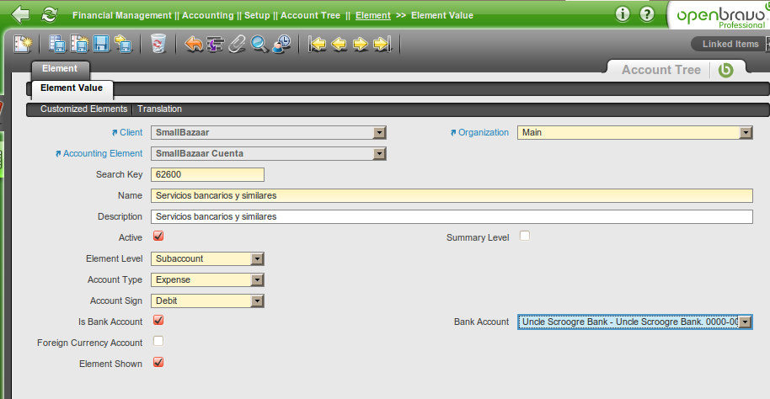Image resolution: width=770 pixels, height=399 pixels.
Task: Go to the previous record arrow
Action: click(x=339, y=44)
